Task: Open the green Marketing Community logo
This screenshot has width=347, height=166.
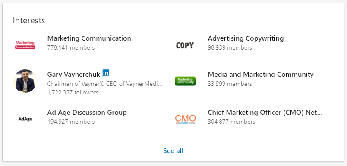Action: 185,81
